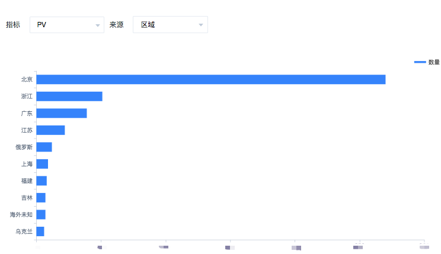Click the 指标 field label
Screen dimensions: 441x254
pos(13,25)
